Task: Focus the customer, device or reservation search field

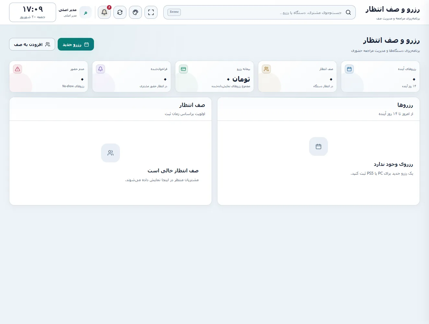Action: pos(259,12)
